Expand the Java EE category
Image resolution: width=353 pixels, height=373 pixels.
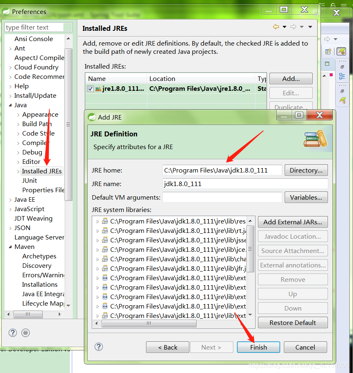(x=10, y=199)
